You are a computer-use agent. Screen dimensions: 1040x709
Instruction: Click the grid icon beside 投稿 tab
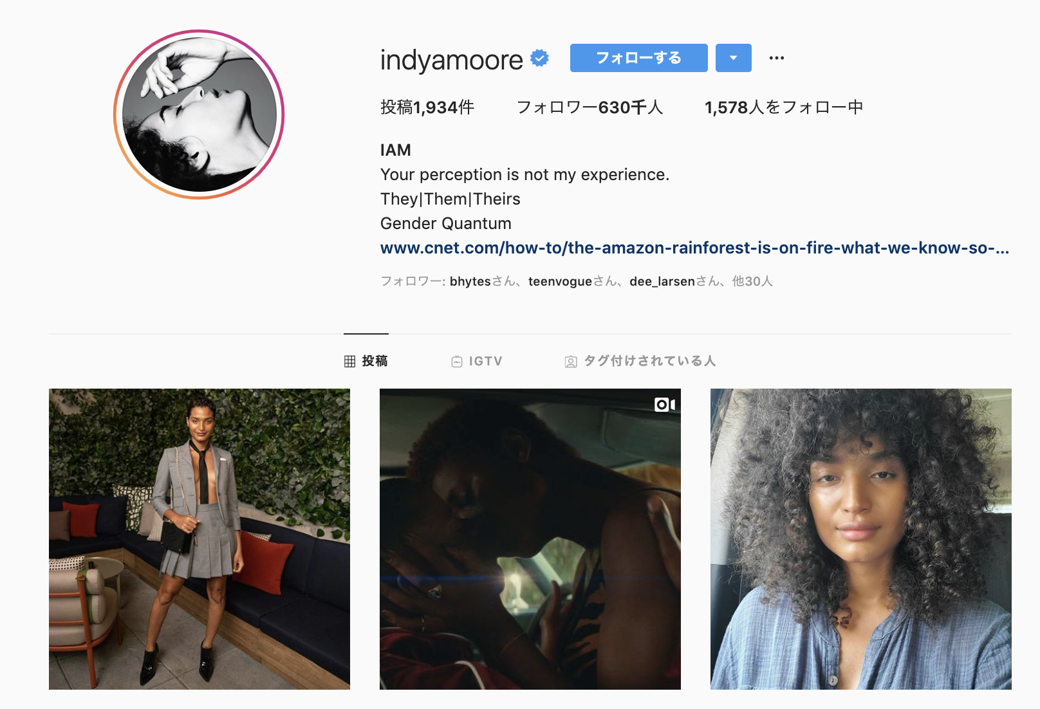(349, 362)
